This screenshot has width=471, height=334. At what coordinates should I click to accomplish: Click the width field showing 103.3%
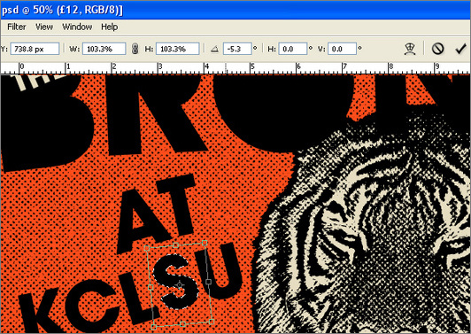[104, 49]
